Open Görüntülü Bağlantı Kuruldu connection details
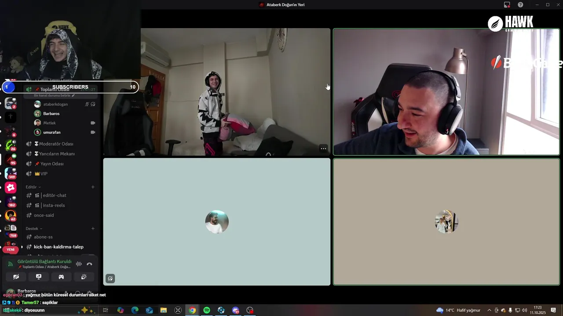 pyautogui.click(x=44, y=262)
